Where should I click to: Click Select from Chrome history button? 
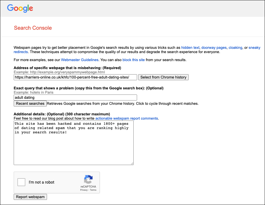click(x=163, y=77)
